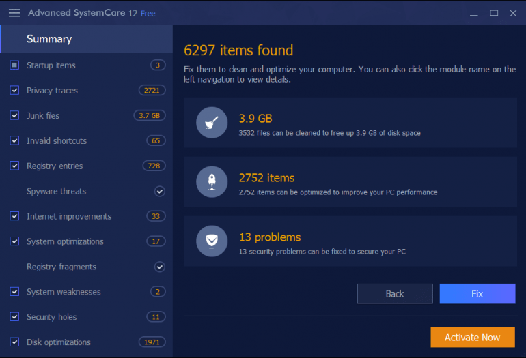Viewport: 526px width, 358px height.
Task: Click the 6297 items found heading
Action: click(238, 50)
